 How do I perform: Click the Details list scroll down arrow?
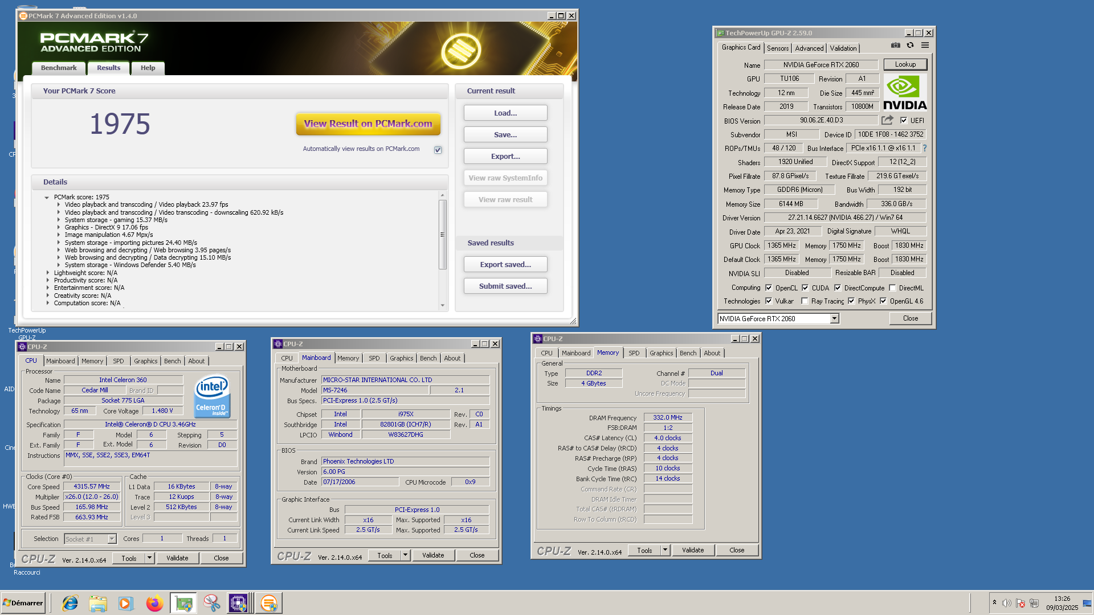(442, 306)
